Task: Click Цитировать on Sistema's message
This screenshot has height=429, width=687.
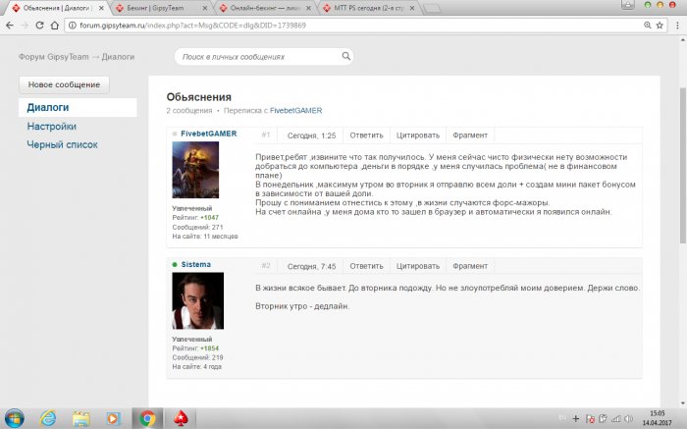Action: click(417, 266)
